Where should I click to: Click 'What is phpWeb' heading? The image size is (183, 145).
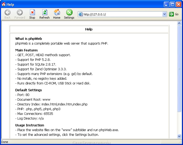(29, 39)
